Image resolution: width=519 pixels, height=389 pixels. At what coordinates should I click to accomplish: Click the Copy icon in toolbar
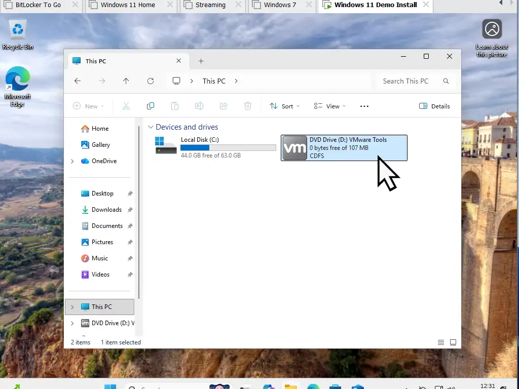point(151,106)
